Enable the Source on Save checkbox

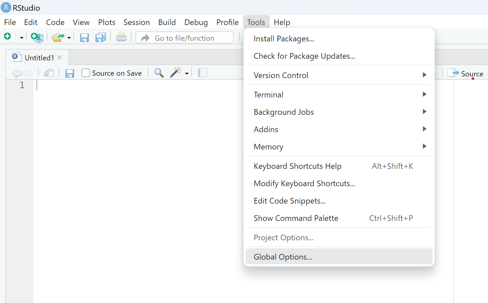click(86, 73)
